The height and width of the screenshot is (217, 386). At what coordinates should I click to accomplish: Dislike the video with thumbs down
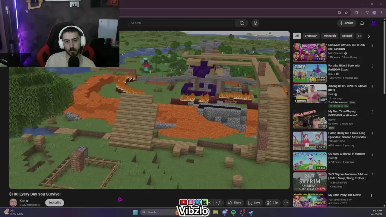pos(218,203)
